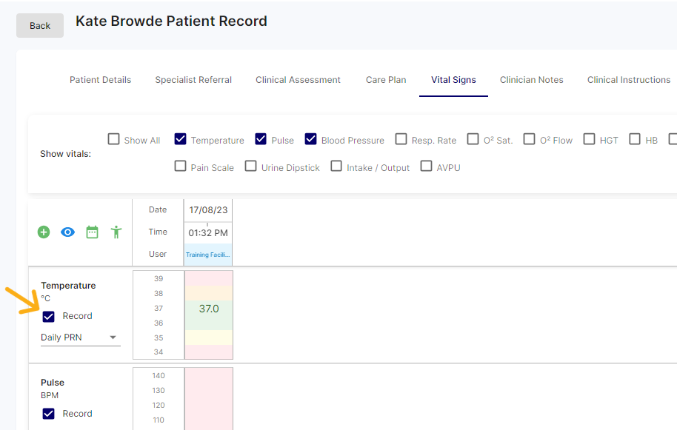Toggle the Temperature Record checkbox

[49, 316]
